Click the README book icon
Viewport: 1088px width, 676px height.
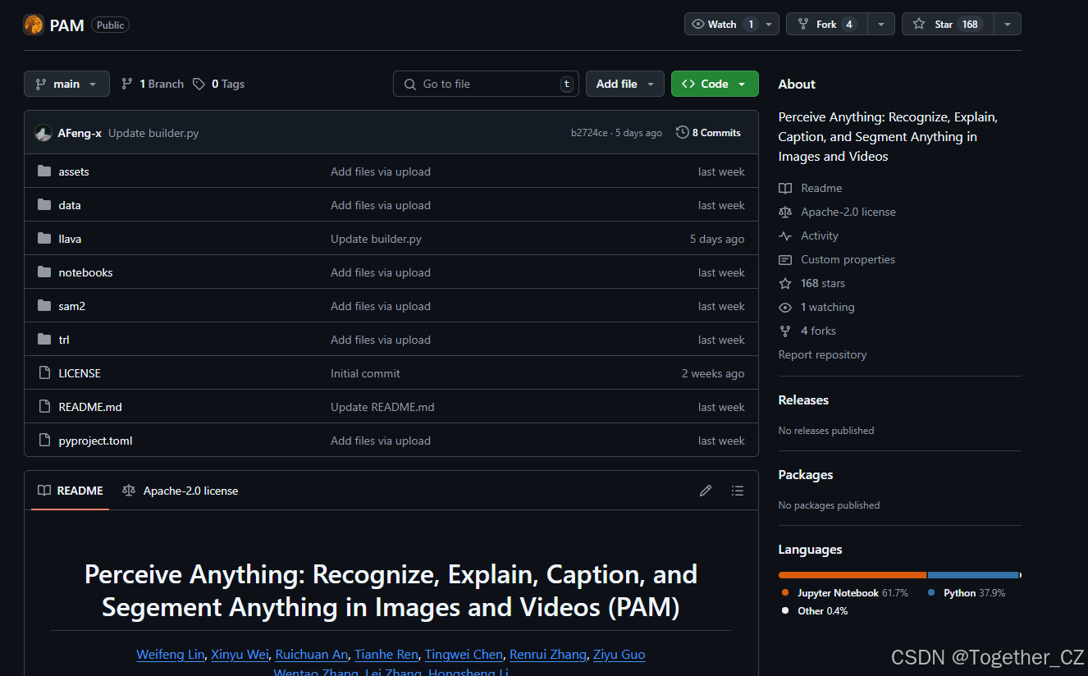785,188
